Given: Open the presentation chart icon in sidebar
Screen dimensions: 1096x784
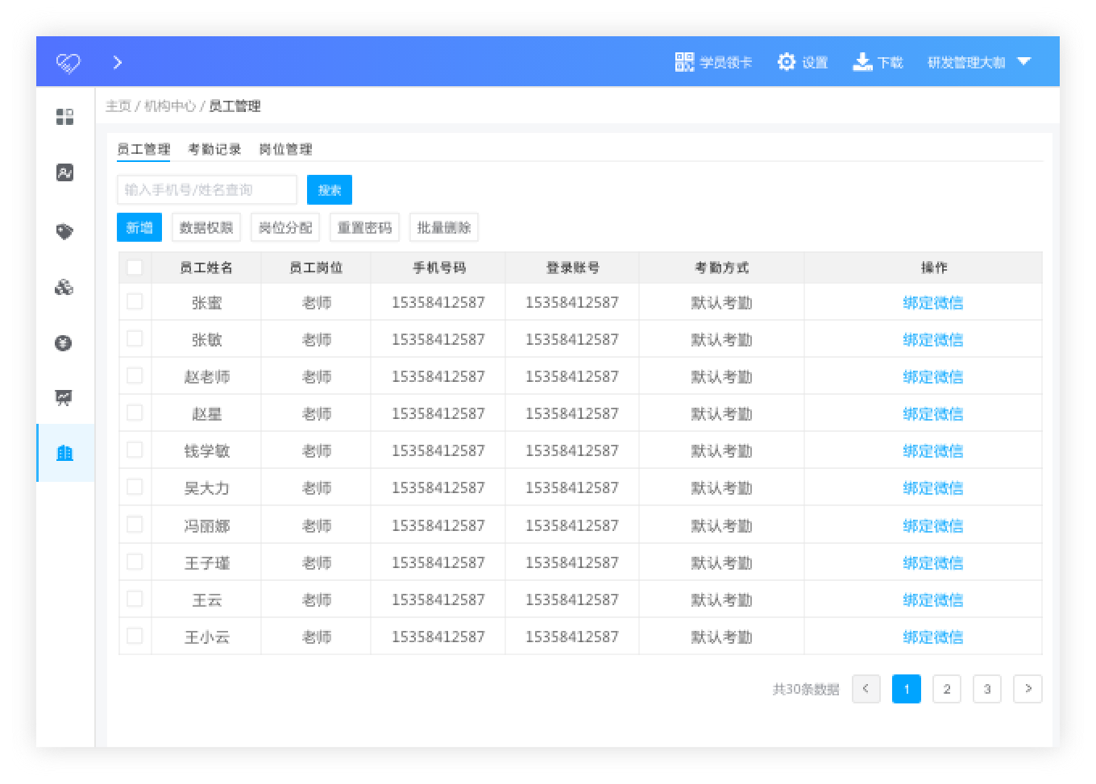Looking at the screenshot, I should coord(64,397).
